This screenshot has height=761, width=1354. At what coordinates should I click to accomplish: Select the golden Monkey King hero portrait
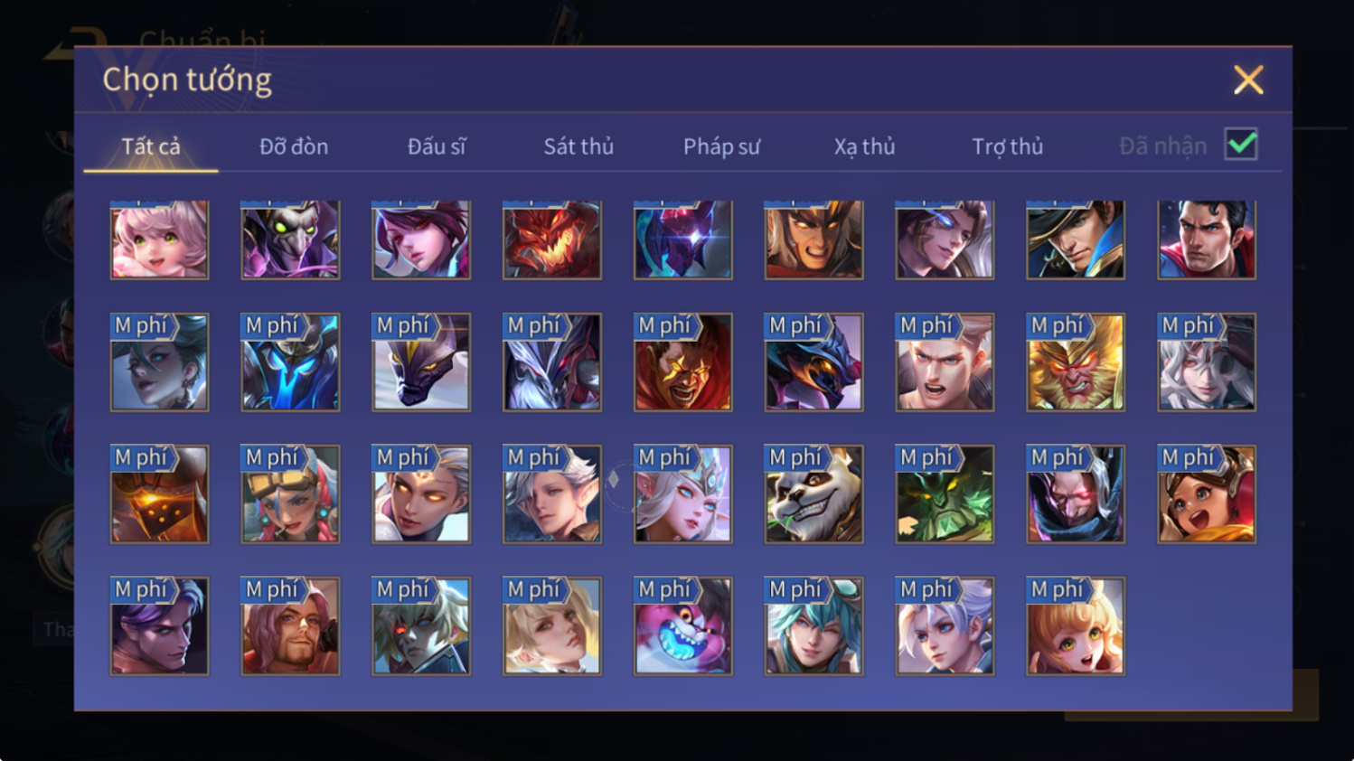[x=1076, y=362]
